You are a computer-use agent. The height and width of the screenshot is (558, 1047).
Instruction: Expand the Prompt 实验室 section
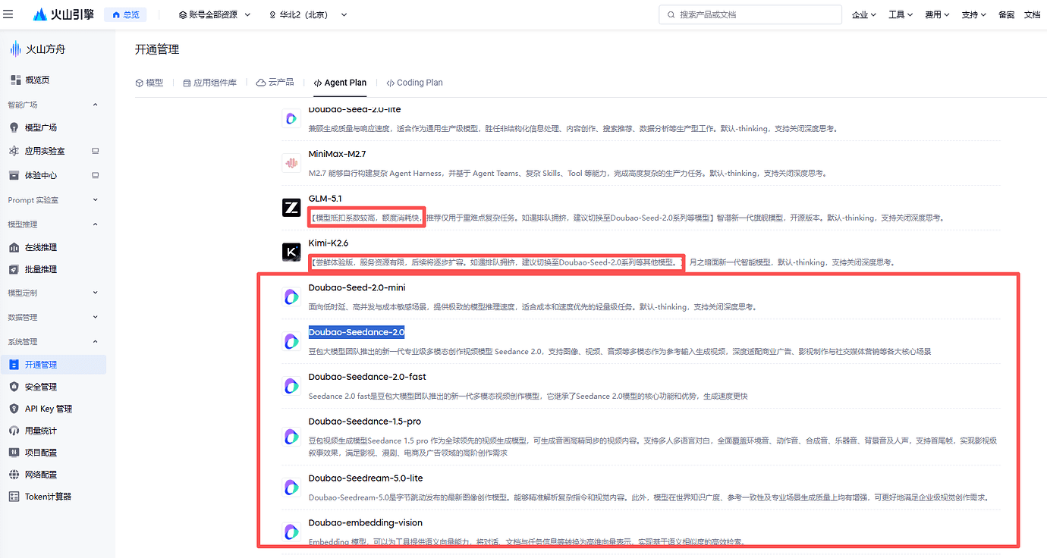(95, 200)
